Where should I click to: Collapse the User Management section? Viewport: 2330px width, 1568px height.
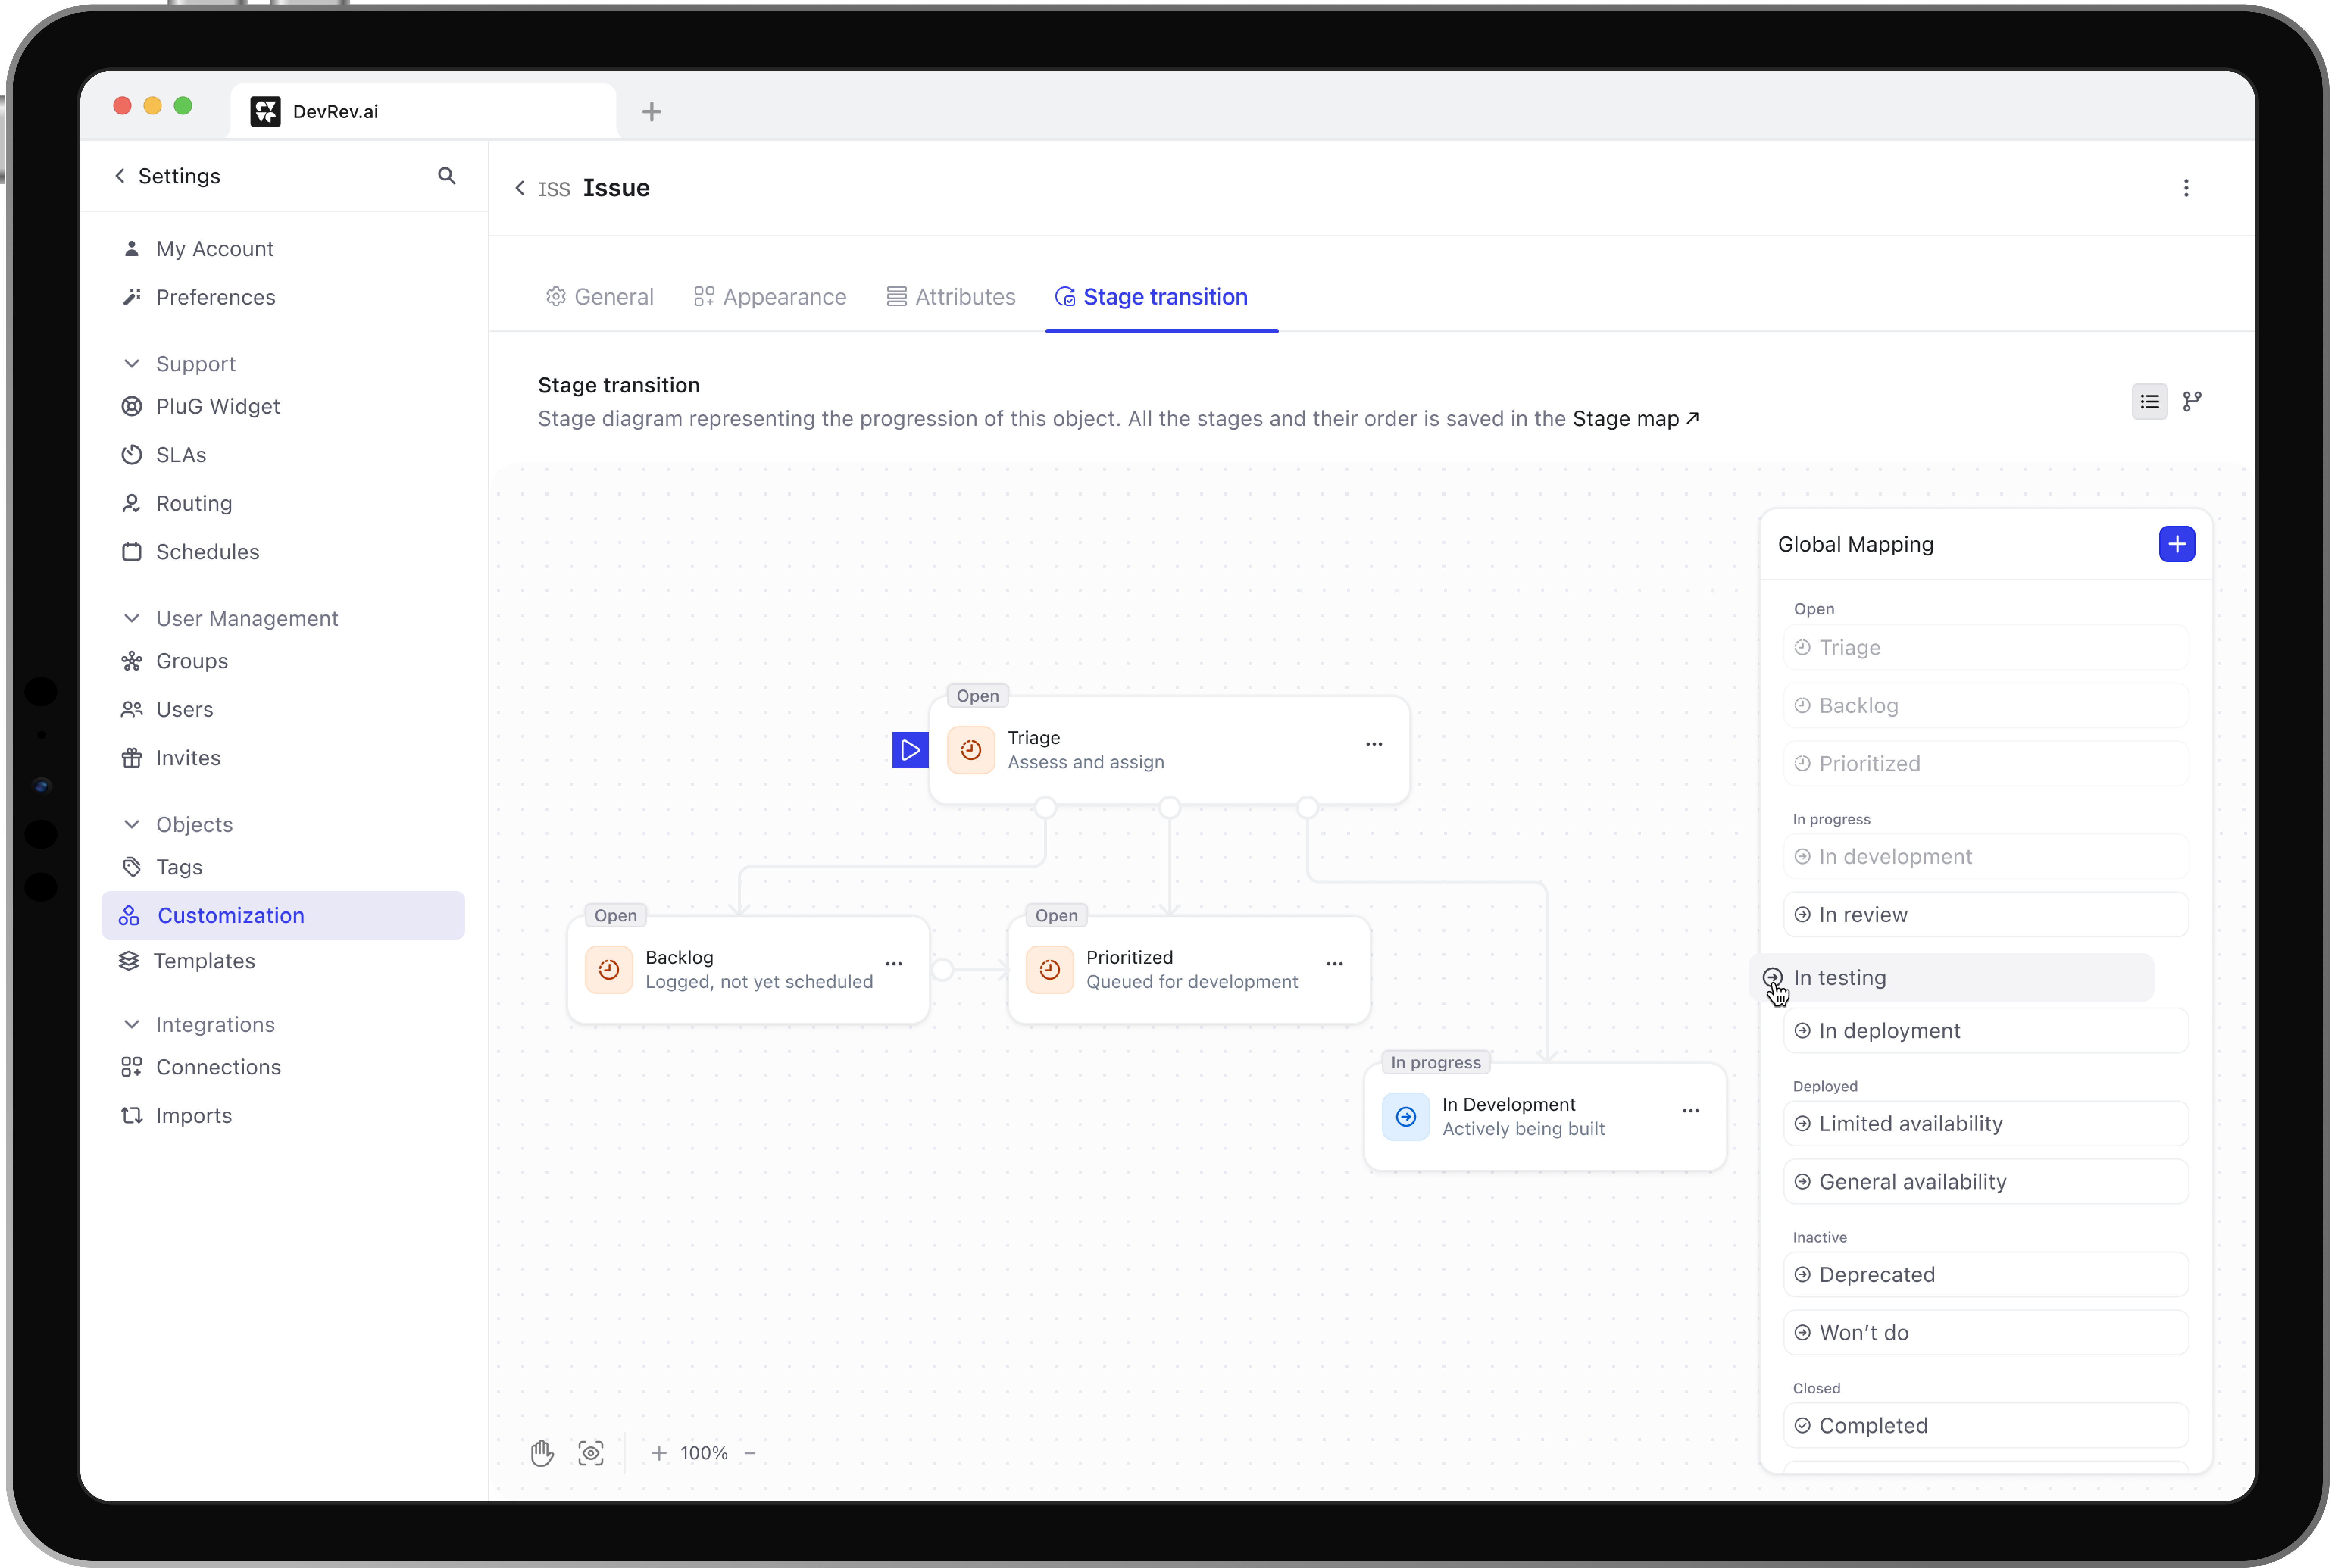pos(132,619)
